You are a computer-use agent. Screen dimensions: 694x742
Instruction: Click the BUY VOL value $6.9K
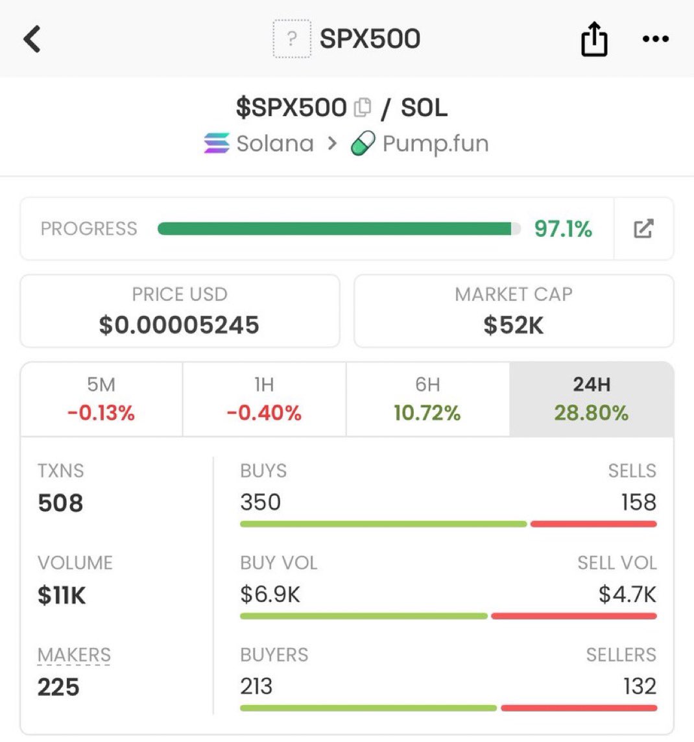point(270,594)
